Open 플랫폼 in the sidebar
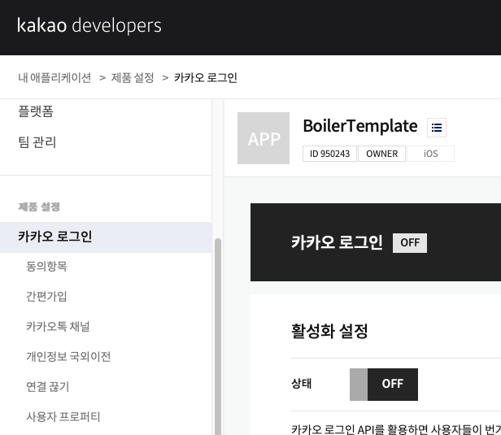501x435 pixels. [36, 111]
